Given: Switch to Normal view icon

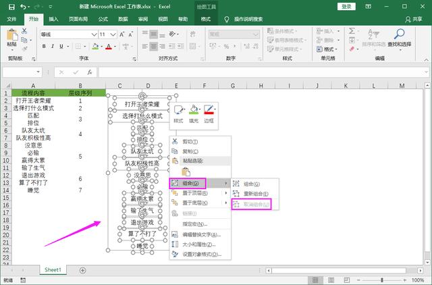Looking at the screenshot, I should click(315, 280).
